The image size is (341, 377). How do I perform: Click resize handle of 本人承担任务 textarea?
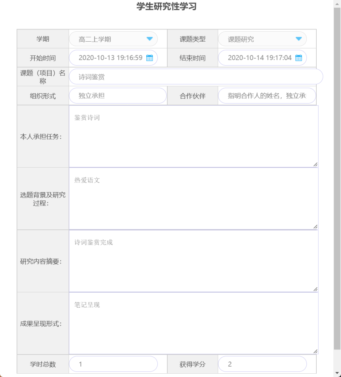tap(316, 165)
